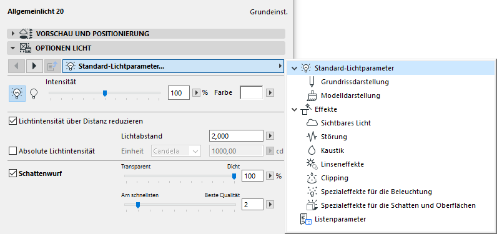Click the page list up-level icon
This screenshot has height=234, width=497.
pos(52,66)
